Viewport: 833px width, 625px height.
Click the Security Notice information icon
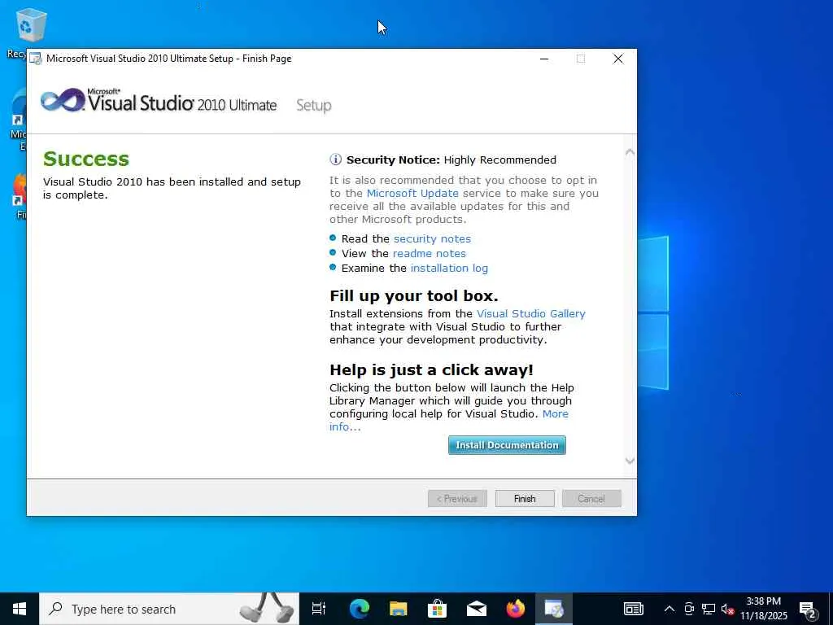coord(335,159)
